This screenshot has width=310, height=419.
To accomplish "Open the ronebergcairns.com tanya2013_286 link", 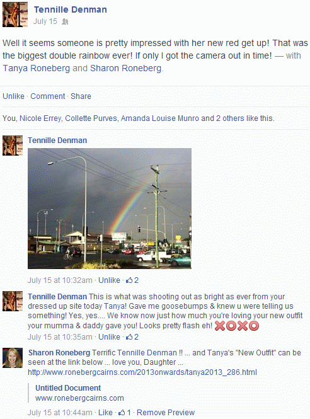I will tap(142, 372).
